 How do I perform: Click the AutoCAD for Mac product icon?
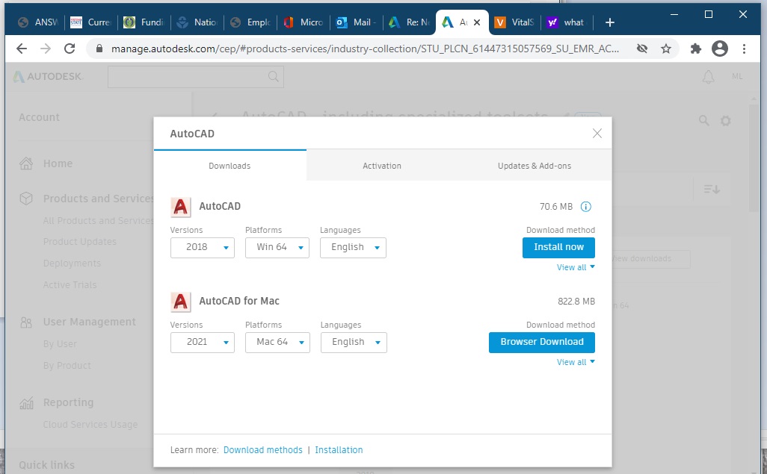click(x=180, y=302)
